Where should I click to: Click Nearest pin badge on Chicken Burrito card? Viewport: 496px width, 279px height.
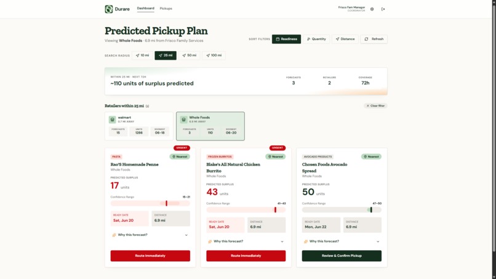pyautogui.click(x=276, y=156)
